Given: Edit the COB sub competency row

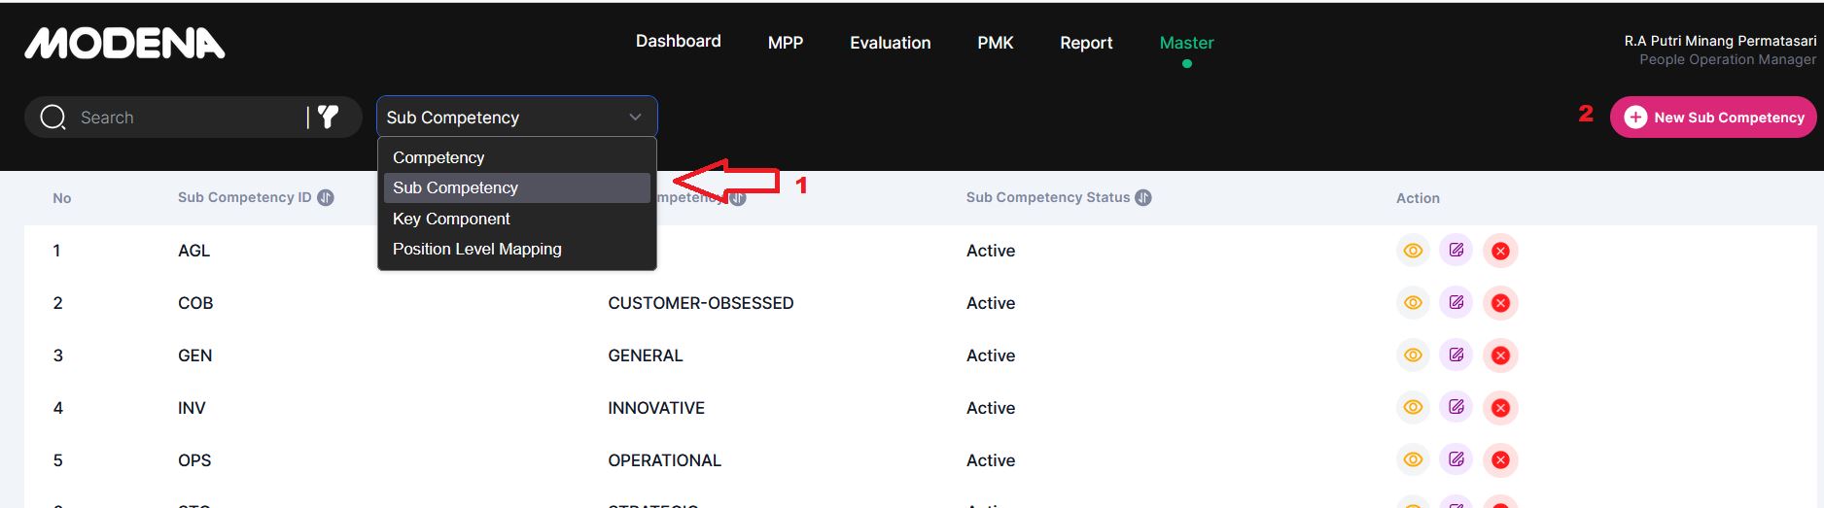Looking at the screenshot, I should [x=1456, y=303].
